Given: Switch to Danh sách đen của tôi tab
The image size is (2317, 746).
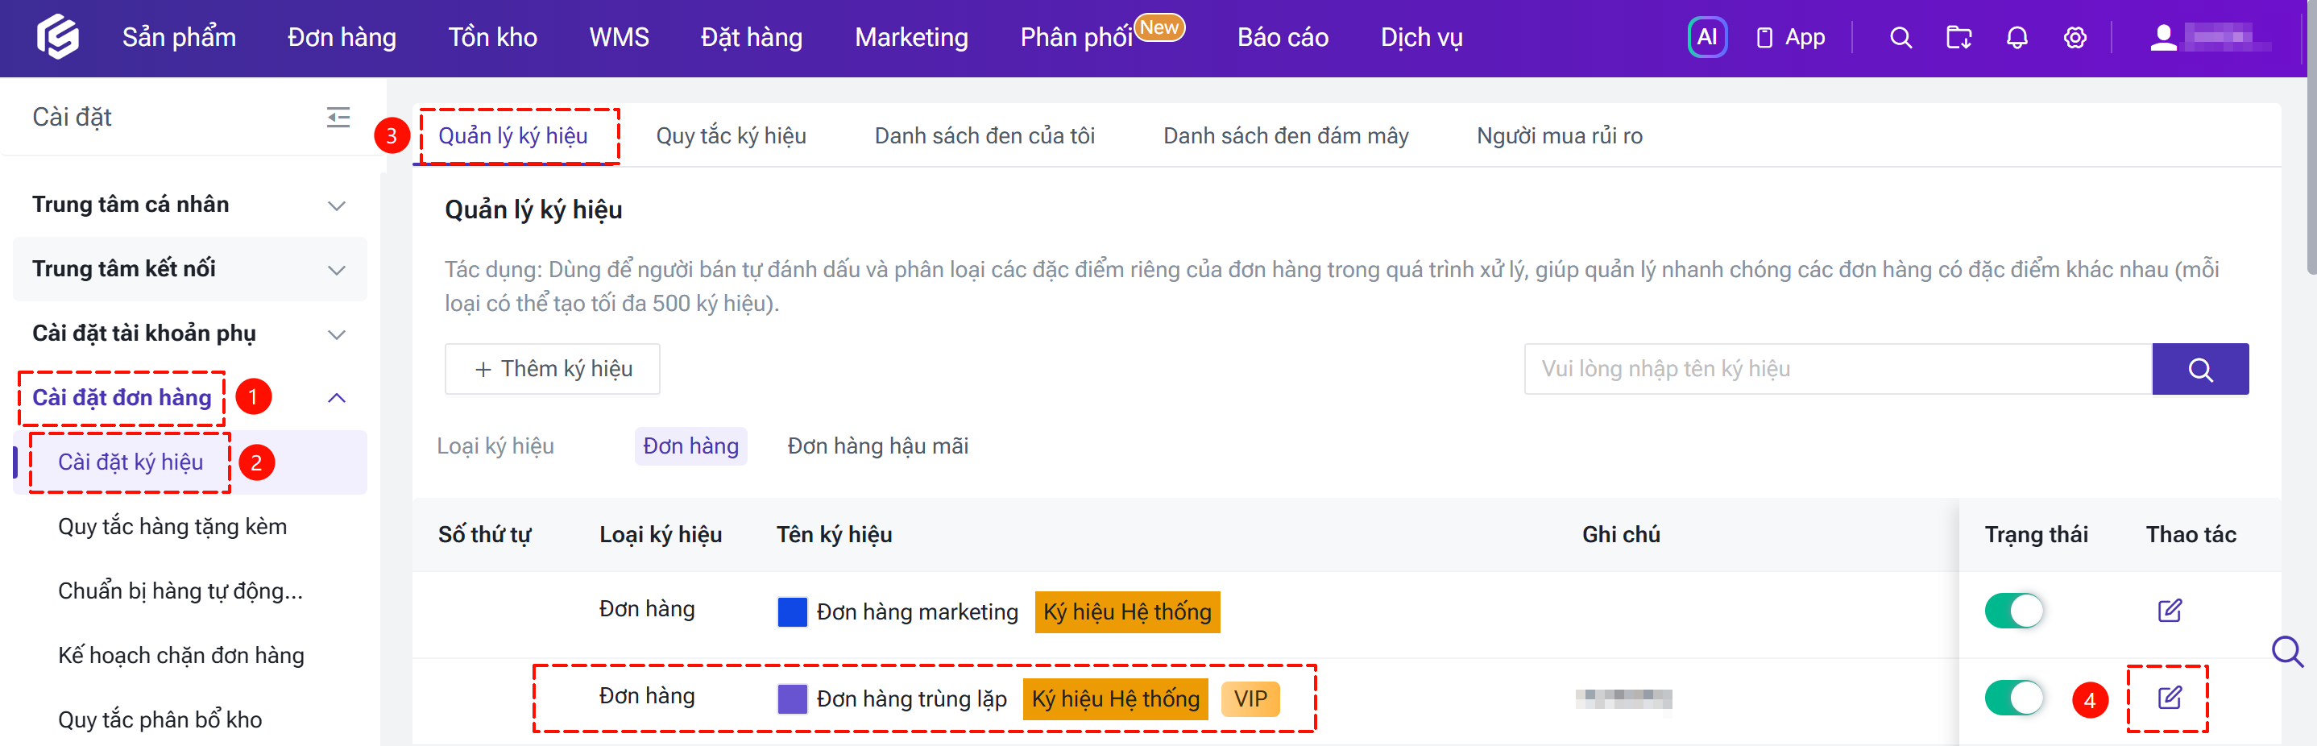Looking at the screenshot, I should [x=984, y=136].
